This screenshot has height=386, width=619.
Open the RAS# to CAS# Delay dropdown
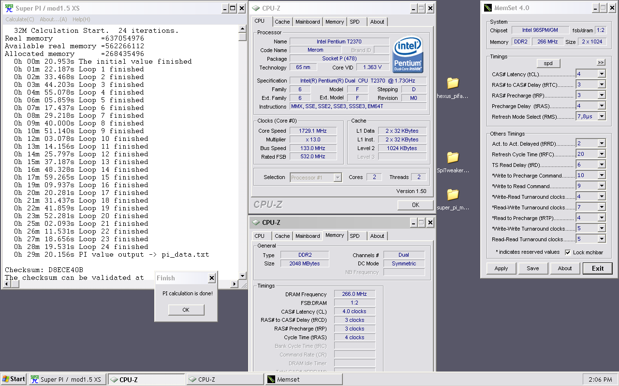[602, 84]
